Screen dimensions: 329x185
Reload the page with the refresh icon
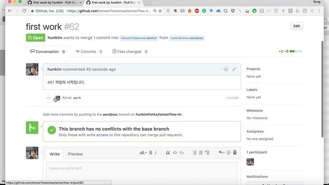[24, 11]
